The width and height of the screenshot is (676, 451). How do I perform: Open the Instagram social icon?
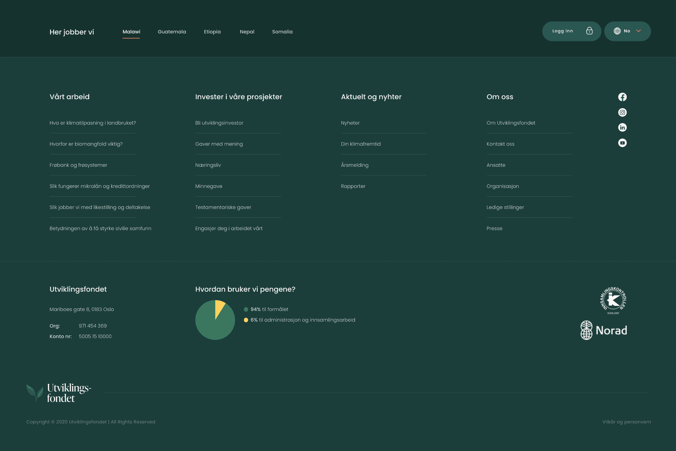click(x=622, y=112)
